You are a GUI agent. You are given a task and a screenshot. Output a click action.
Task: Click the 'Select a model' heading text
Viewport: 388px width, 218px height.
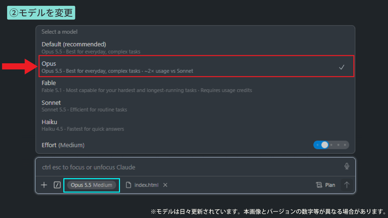click(x=59, y=32)
